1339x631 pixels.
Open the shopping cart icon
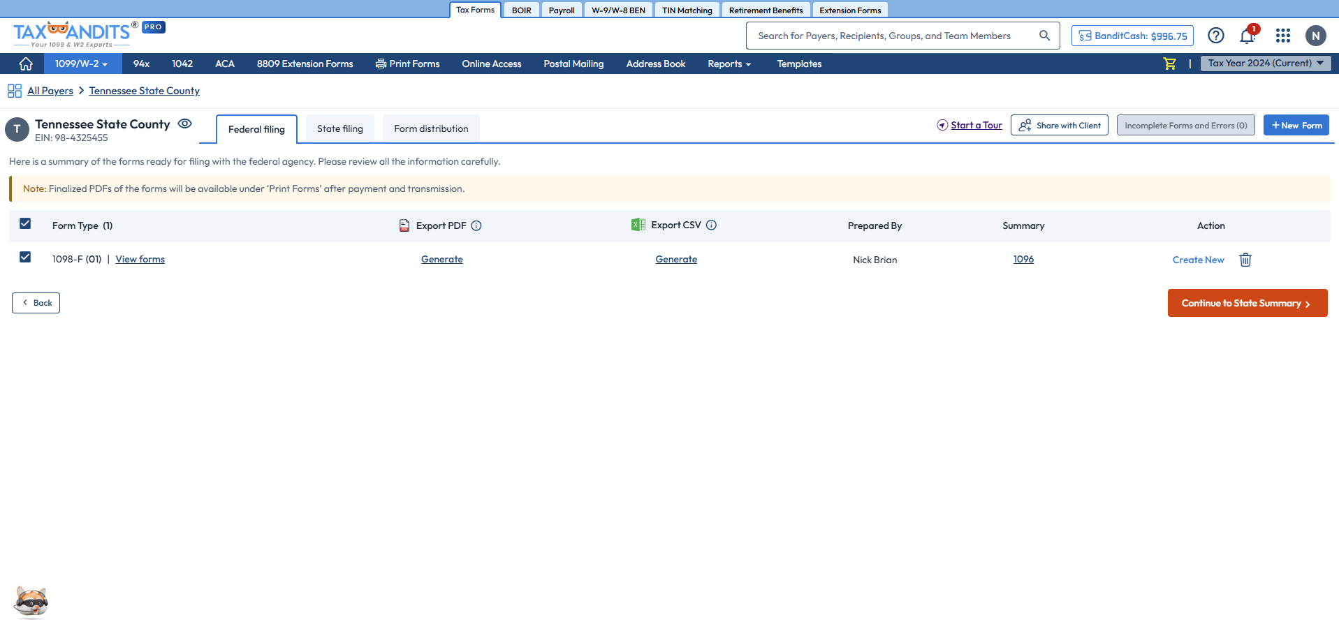[1170, 64]
